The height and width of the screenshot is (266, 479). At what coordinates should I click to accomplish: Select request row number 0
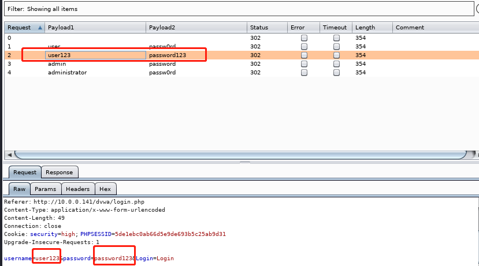(242, 38)
